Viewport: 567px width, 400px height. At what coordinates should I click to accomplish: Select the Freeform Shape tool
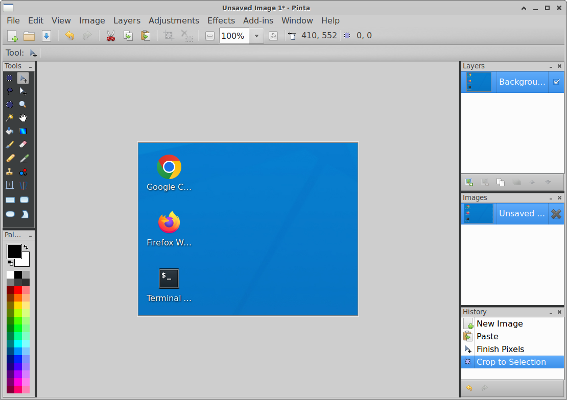[24, 214]
